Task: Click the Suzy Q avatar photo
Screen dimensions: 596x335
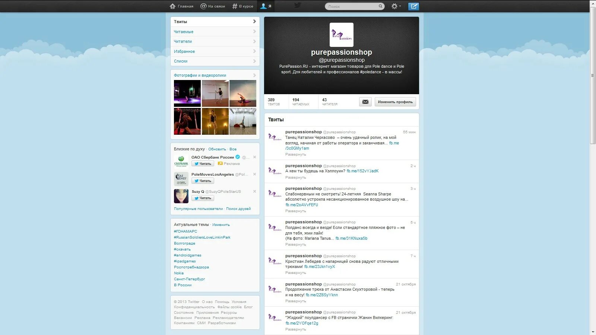Action: click(181, 196)
